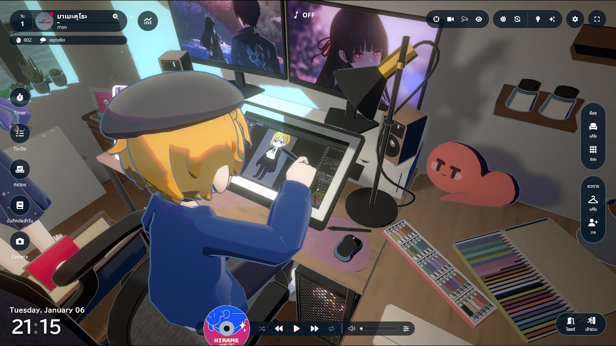Play the current track

coord(296,329)
